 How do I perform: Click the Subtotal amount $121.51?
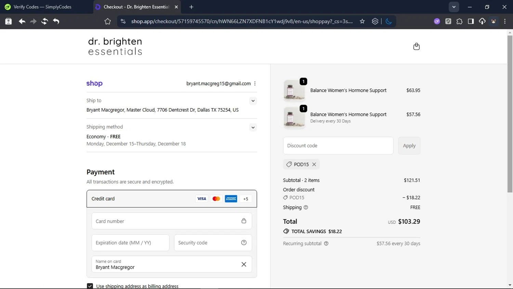(x=412, y=180)
